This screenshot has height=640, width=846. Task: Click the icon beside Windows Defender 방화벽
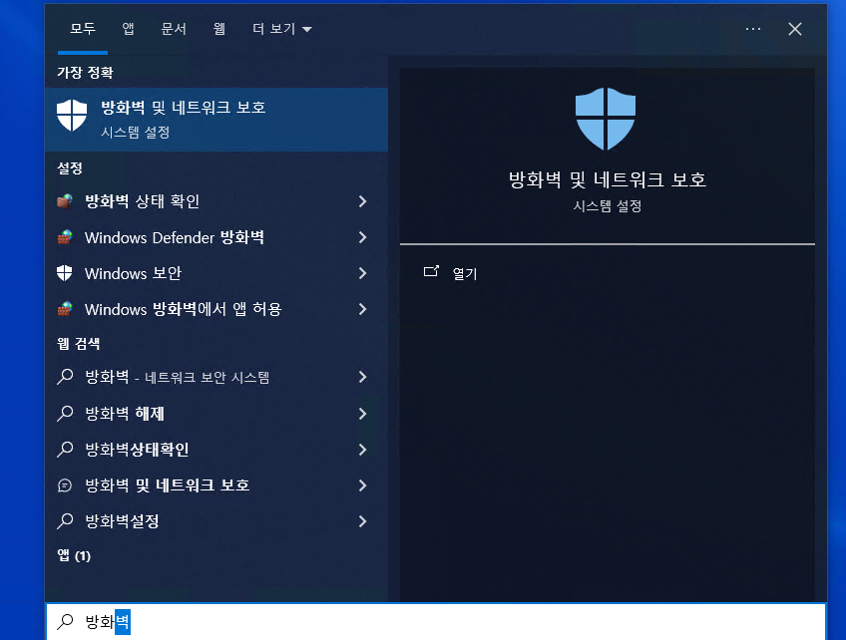[x=65, y=237]
